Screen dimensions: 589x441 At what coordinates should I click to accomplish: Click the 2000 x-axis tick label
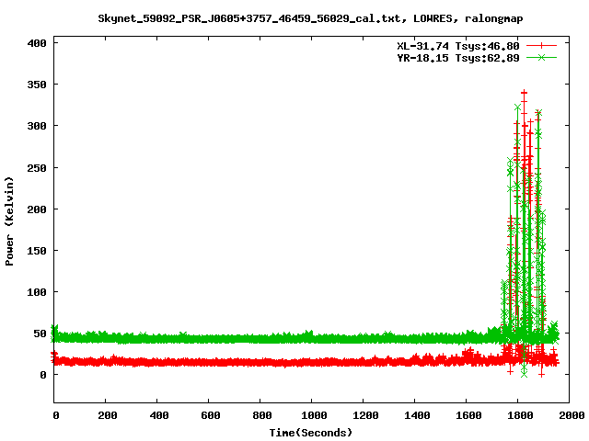pos(572,415)
